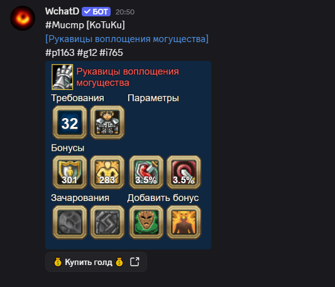
Task: Click the 20:50 message timestamp
Action: [x=125, y=12]
